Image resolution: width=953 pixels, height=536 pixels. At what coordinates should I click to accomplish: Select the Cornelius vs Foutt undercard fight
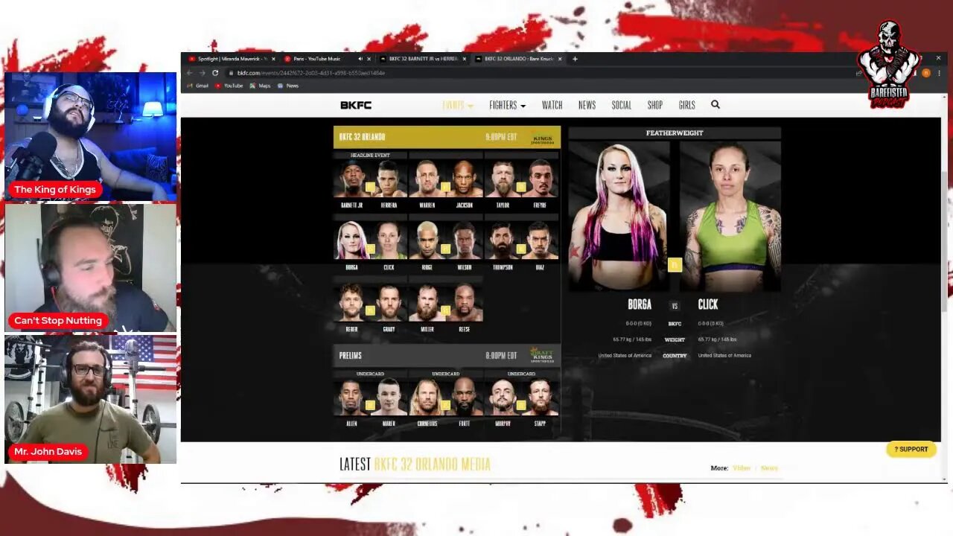446,399
